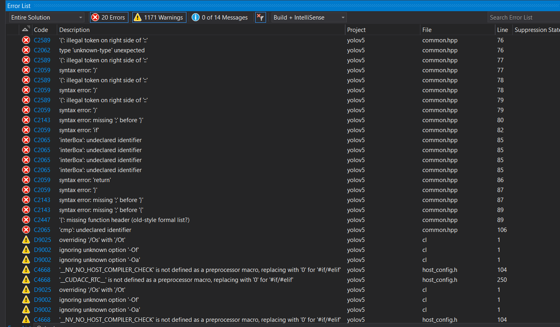560x327 pixels.
Task: Select the error icon on the 'cmp' undeclared row
Action: click(26, 230)
